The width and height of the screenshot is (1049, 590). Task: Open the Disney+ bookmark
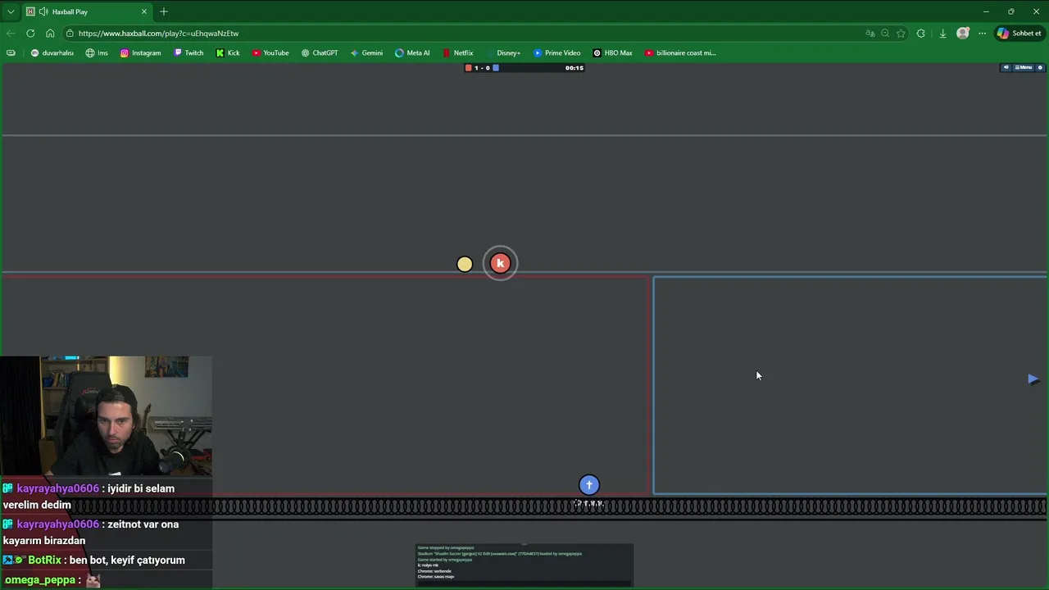(x=502, y=53)
